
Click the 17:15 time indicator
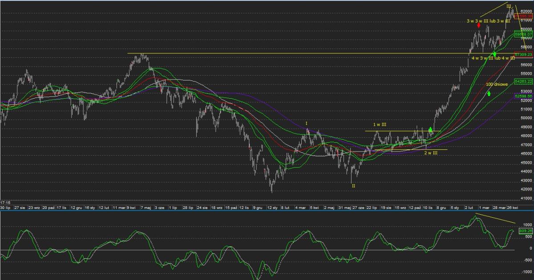[x=5, y=202]
